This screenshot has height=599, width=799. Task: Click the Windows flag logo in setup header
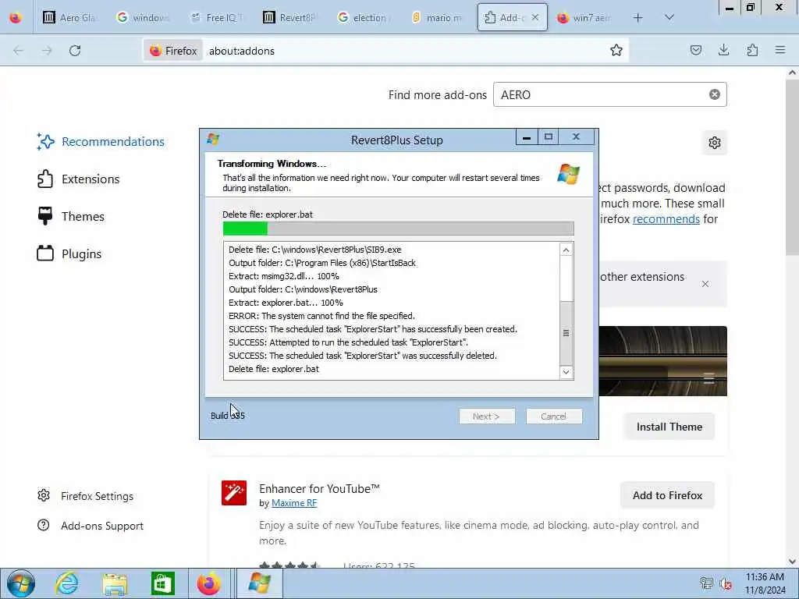[x=568, y=174]
